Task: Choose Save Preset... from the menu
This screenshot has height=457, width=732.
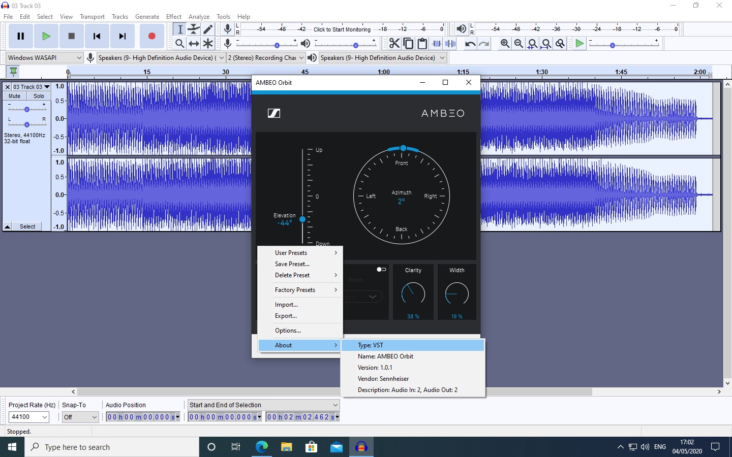Action: pyautogui.click(x=300, y=264)
